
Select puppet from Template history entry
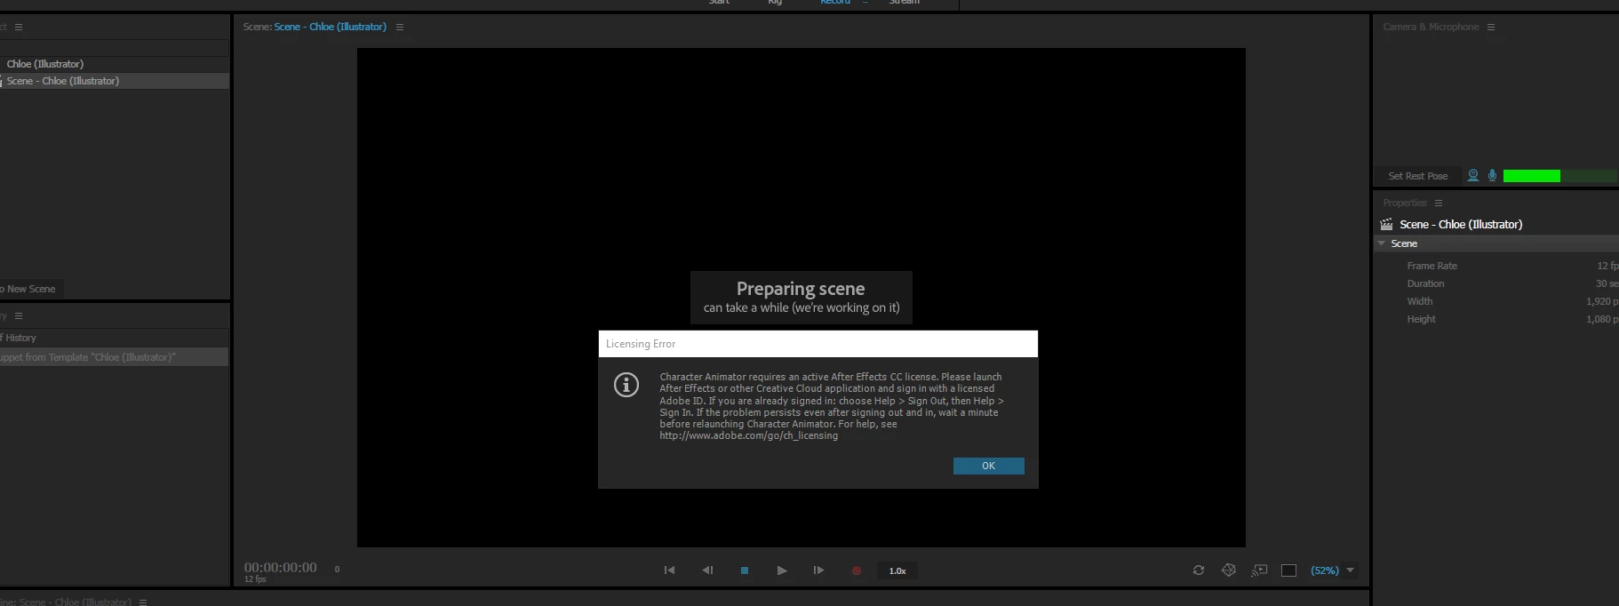pos(115,357)
